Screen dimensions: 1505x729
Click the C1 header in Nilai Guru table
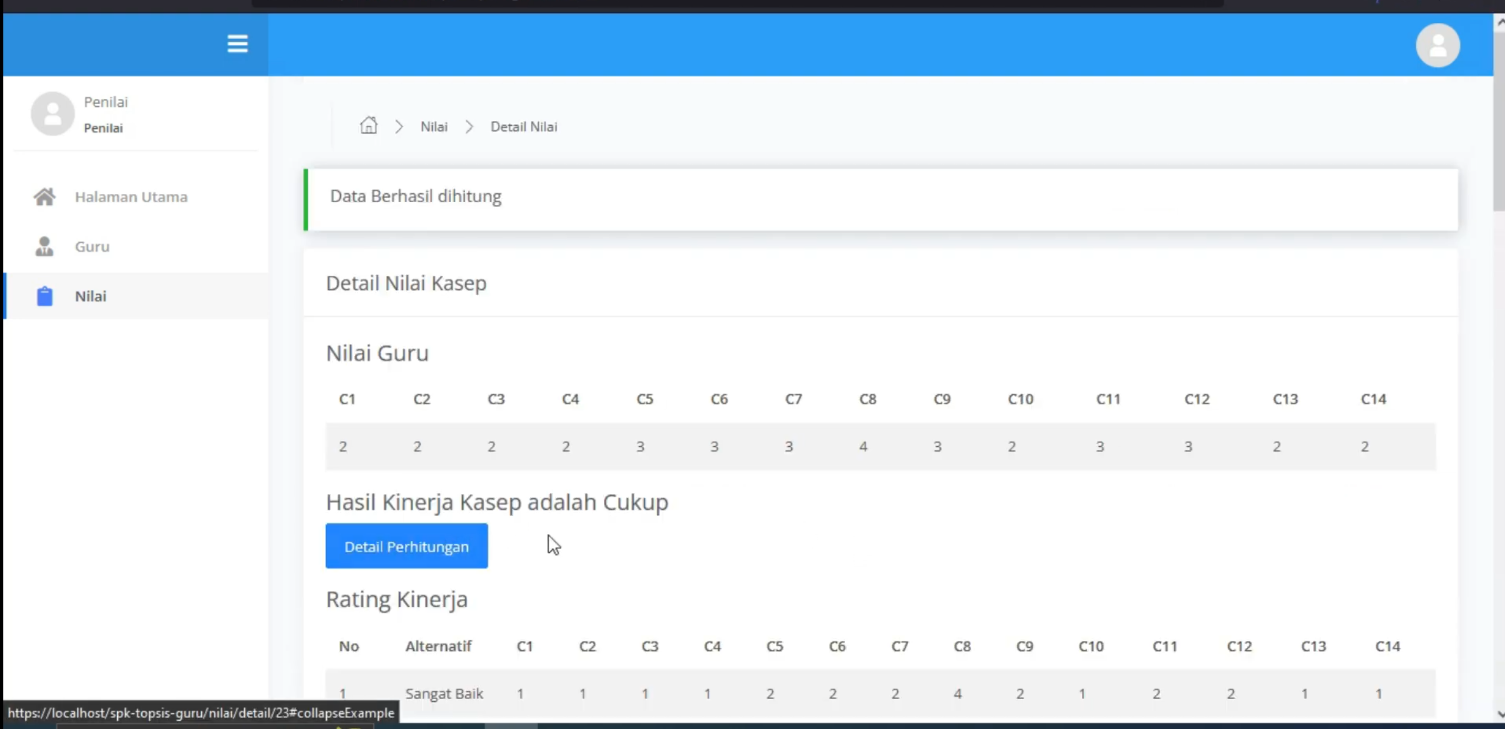click(347, 399)
